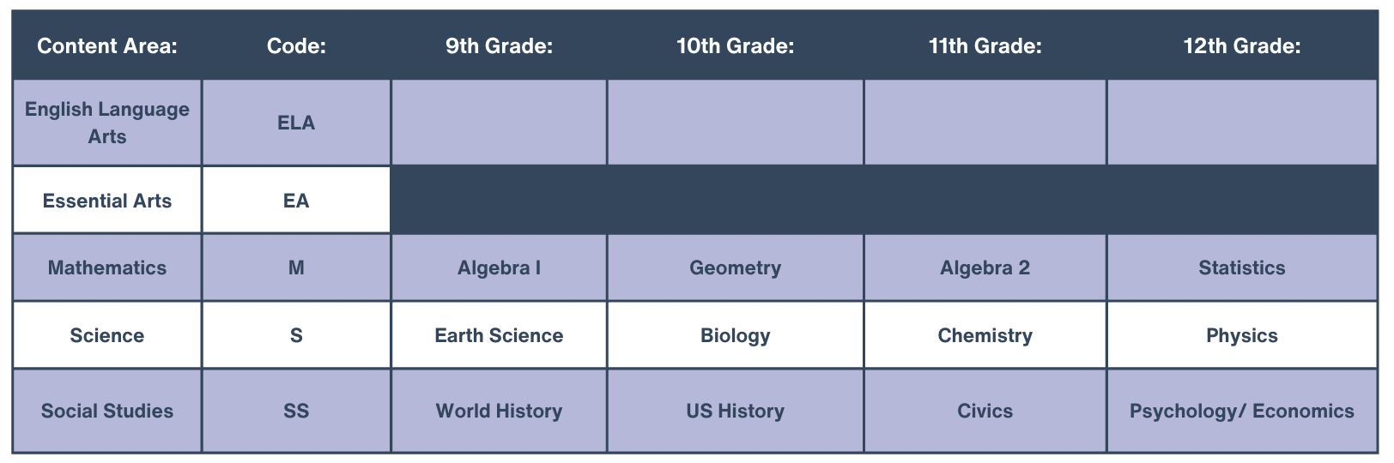Select the EA code cell
The height and width of the screenshot is (463, 1394).
click(296, 201)
